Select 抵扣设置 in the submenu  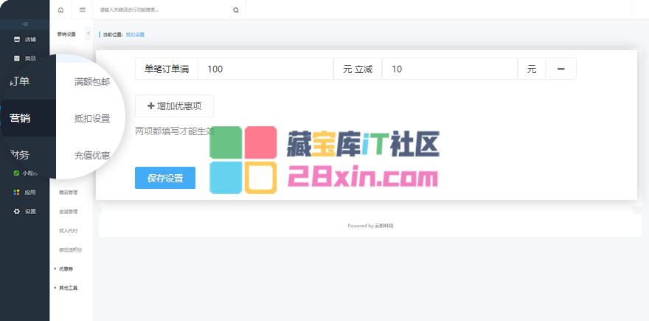92,119
